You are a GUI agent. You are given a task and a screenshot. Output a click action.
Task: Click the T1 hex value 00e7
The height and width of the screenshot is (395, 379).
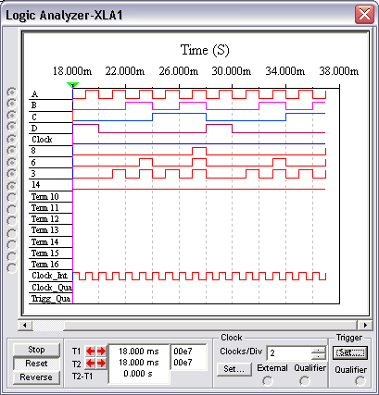[x=183, y=352]
